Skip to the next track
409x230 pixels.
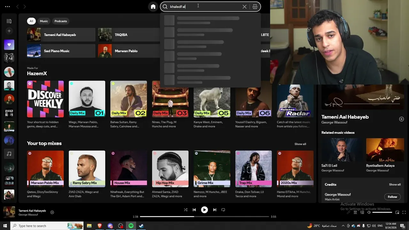[x=215, y=210]
